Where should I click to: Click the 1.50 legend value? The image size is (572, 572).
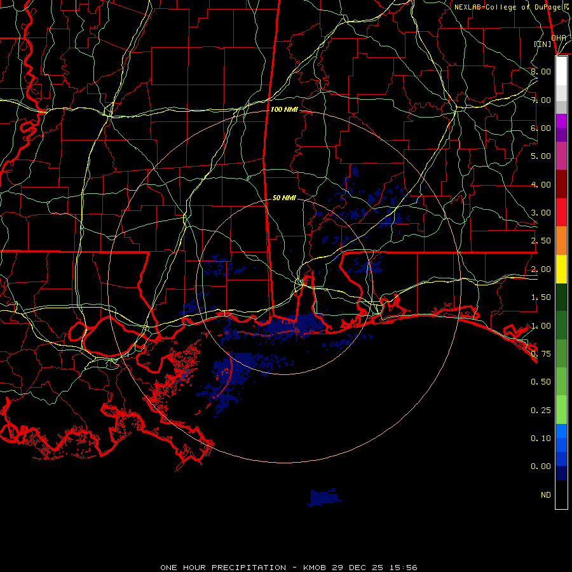pyautogui.click(x=541, y=297)
